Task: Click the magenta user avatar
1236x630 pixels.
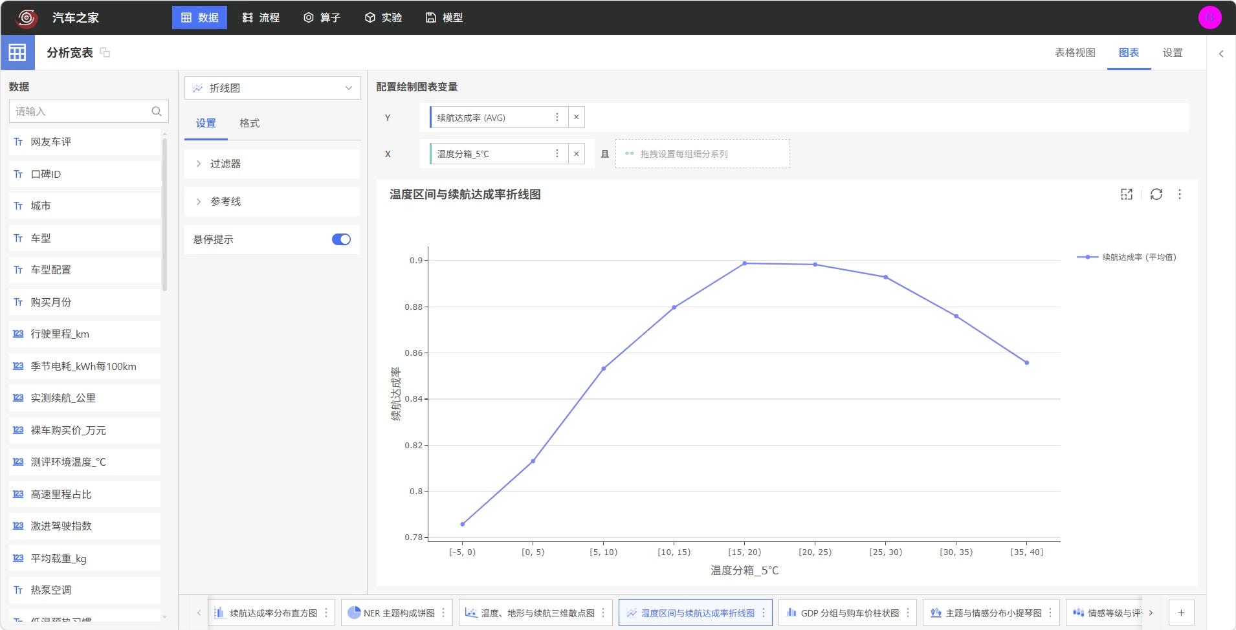Action: pyautogui.click(x=1209, y=17)
